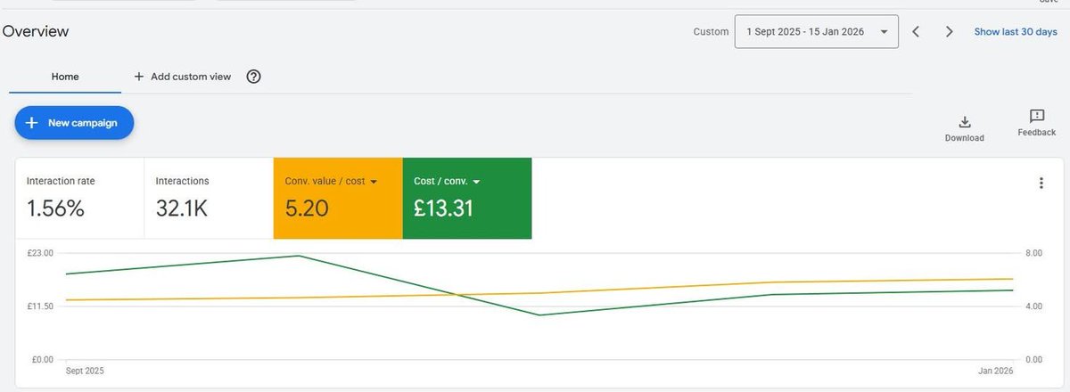Image resolution: width=1070 pixels, height=392 pixels.
Task: Click the 5.20 conversion value figure
Action: click(x=307, y=209)
